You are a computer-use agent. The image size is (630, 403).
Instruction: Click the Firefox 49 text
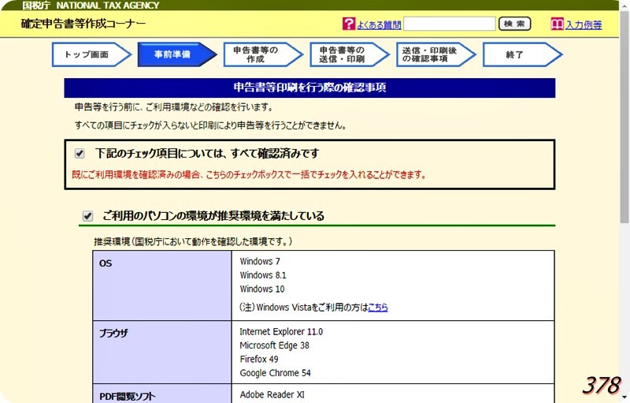point(259,359)
